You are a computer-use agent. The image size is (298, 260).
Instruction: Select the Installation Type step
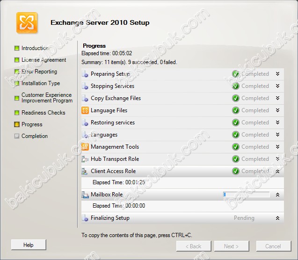(x=41, y=83)
